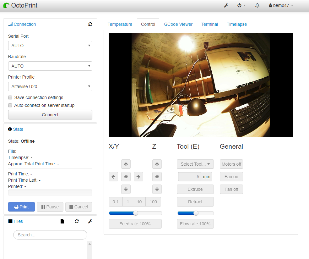Select 10 jog distance

(x=139, y=202)
